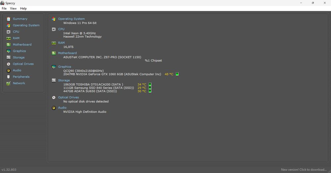Click RAM stick icon beside RAM heading
331x173 pixels.
(54, 43)
